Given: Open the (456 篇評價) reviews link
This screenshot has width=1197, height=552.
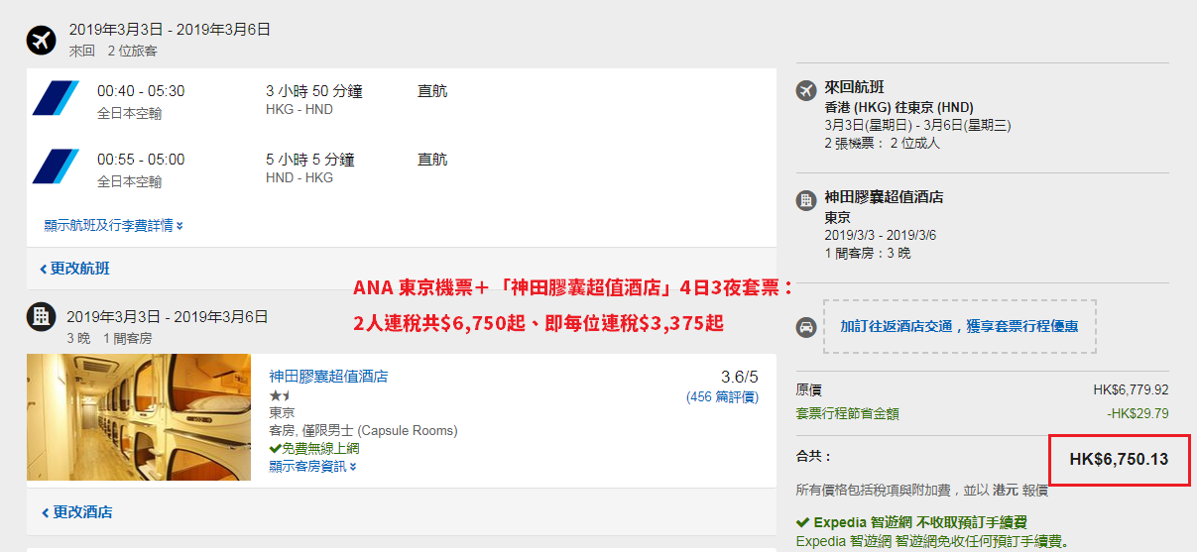Looking at the screenshot, I should click(x=722, y=396).
